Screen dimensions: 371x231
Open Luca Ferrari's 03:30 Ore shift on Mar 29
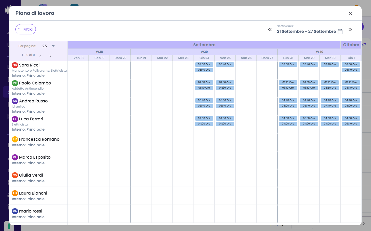pos(309,118)
